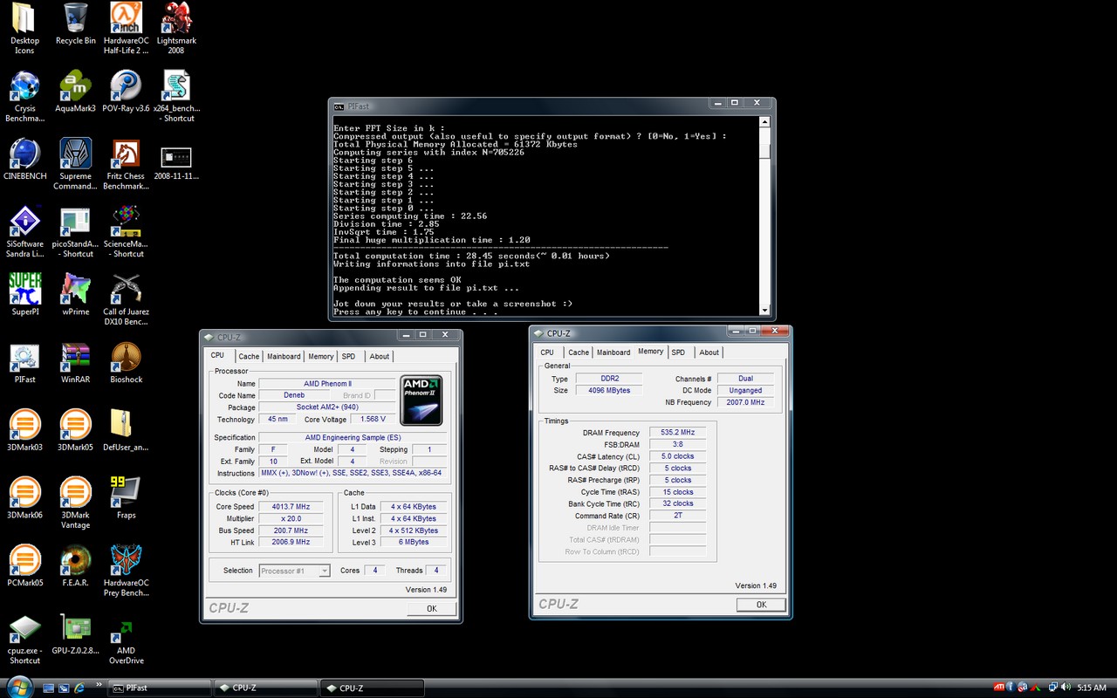Open Processor selection dropdown in CPU-Z
The image size is (1117, 698).
point(295,571)
